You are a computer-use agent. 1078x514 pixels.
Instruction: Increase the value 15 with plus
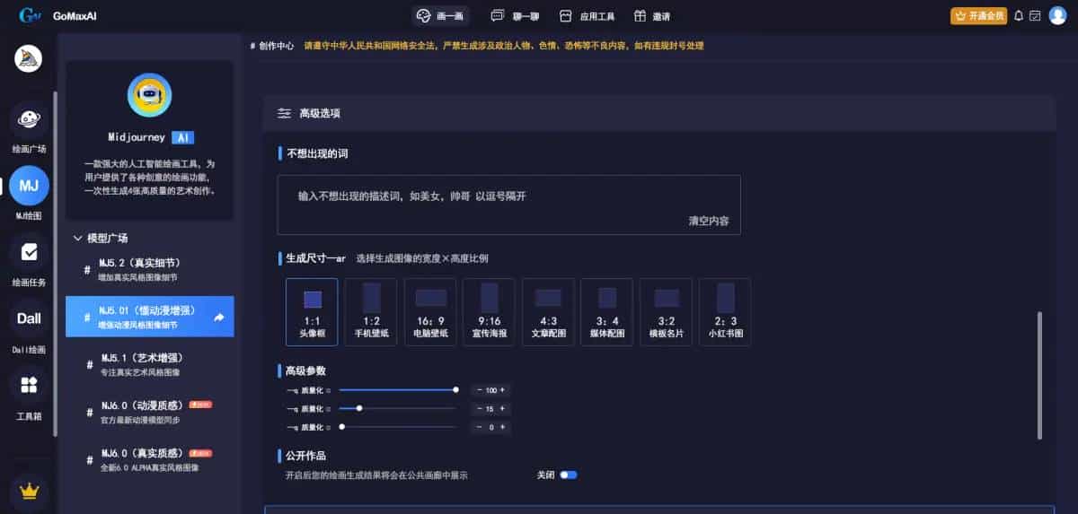coord(502,408)
